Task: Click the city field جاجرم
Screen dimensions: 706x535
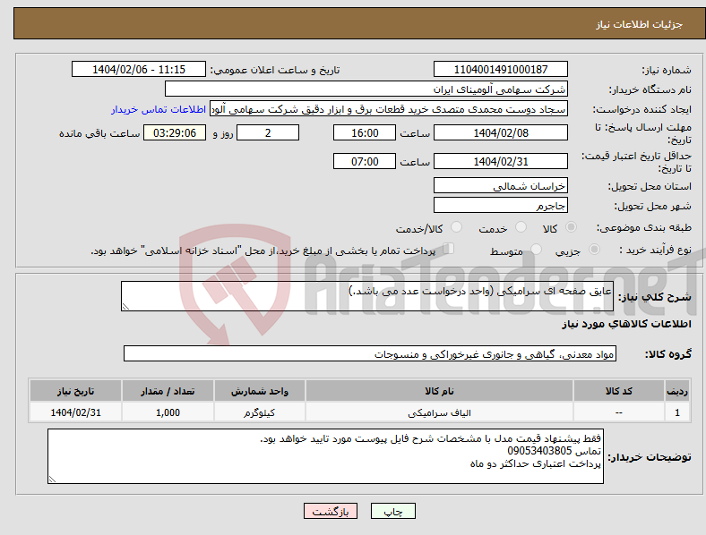Action: click(500, 206)
